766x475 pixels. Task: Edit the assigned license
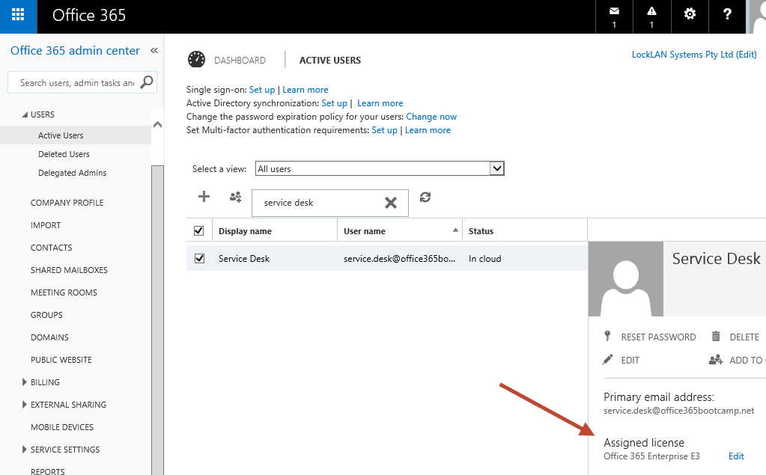(735, 456)
